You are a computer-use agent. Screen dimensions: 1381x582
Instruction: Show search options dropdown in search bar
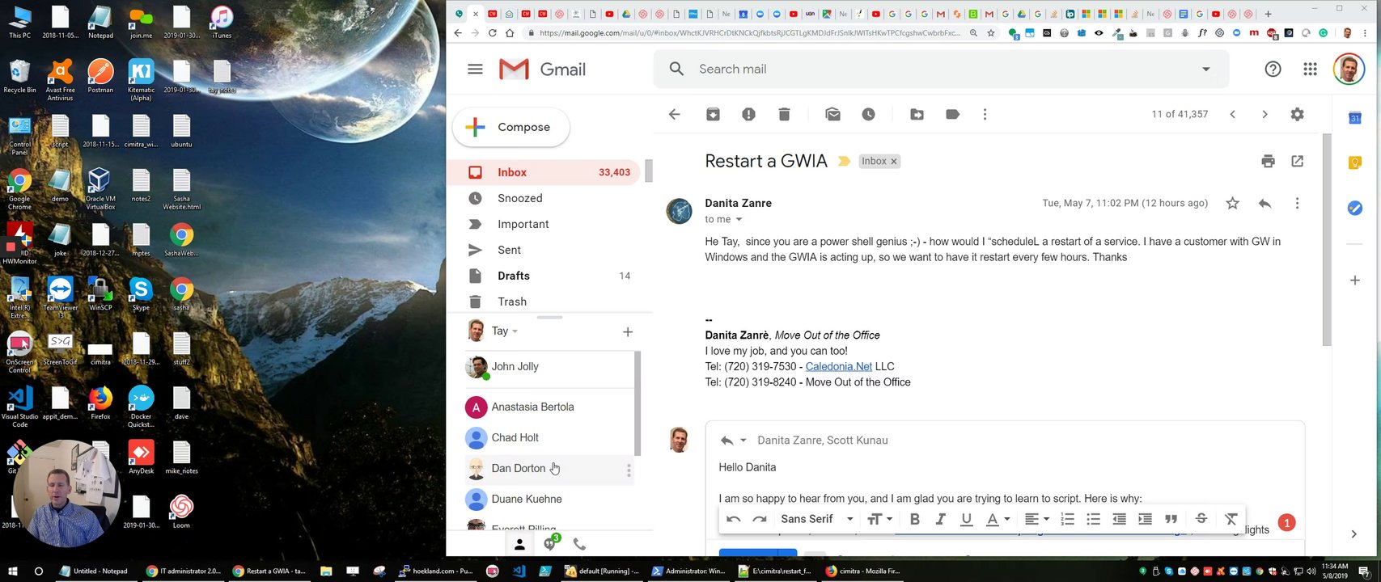(1205, 70)
